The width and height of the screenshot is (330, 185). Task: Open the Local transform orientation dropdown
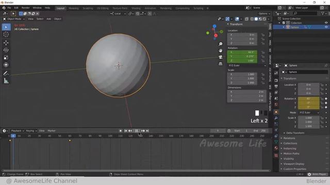point(118,14)
